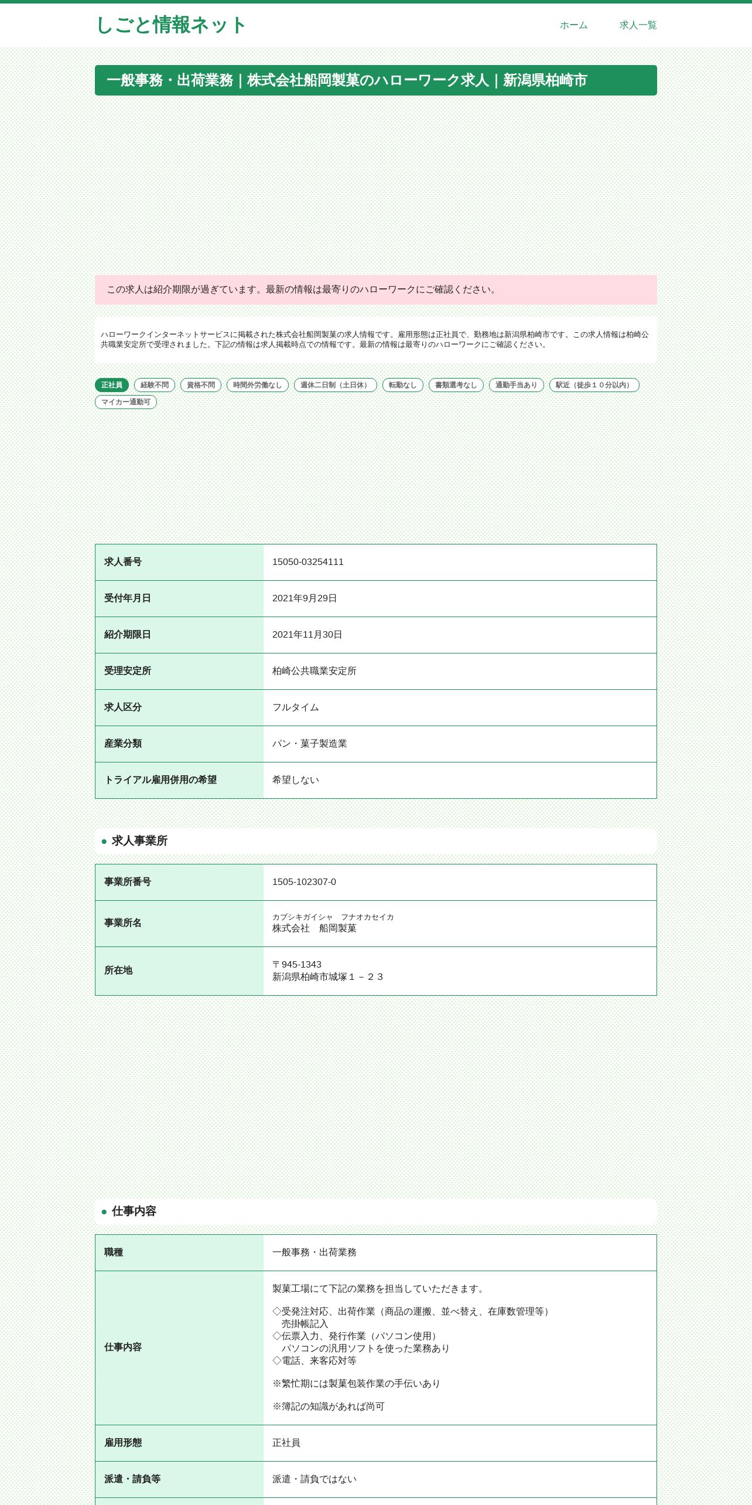Click the 求人番号 row label
Viewport: 752px width, 1505px height.
click(x=123, y=562)
